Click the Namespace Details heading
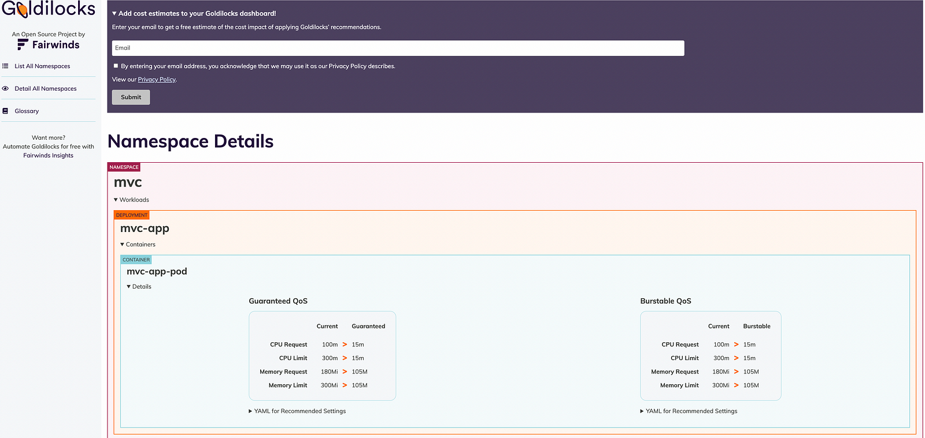 [x=191, y=141]
